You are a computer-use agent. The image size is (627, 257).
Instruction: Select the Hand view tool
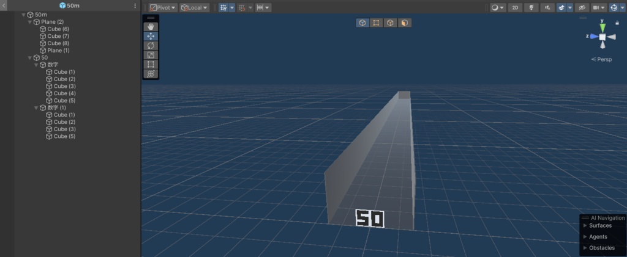151,27
